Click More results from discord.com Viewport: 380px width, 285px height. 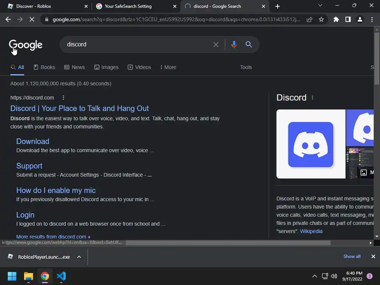[53, 236]
